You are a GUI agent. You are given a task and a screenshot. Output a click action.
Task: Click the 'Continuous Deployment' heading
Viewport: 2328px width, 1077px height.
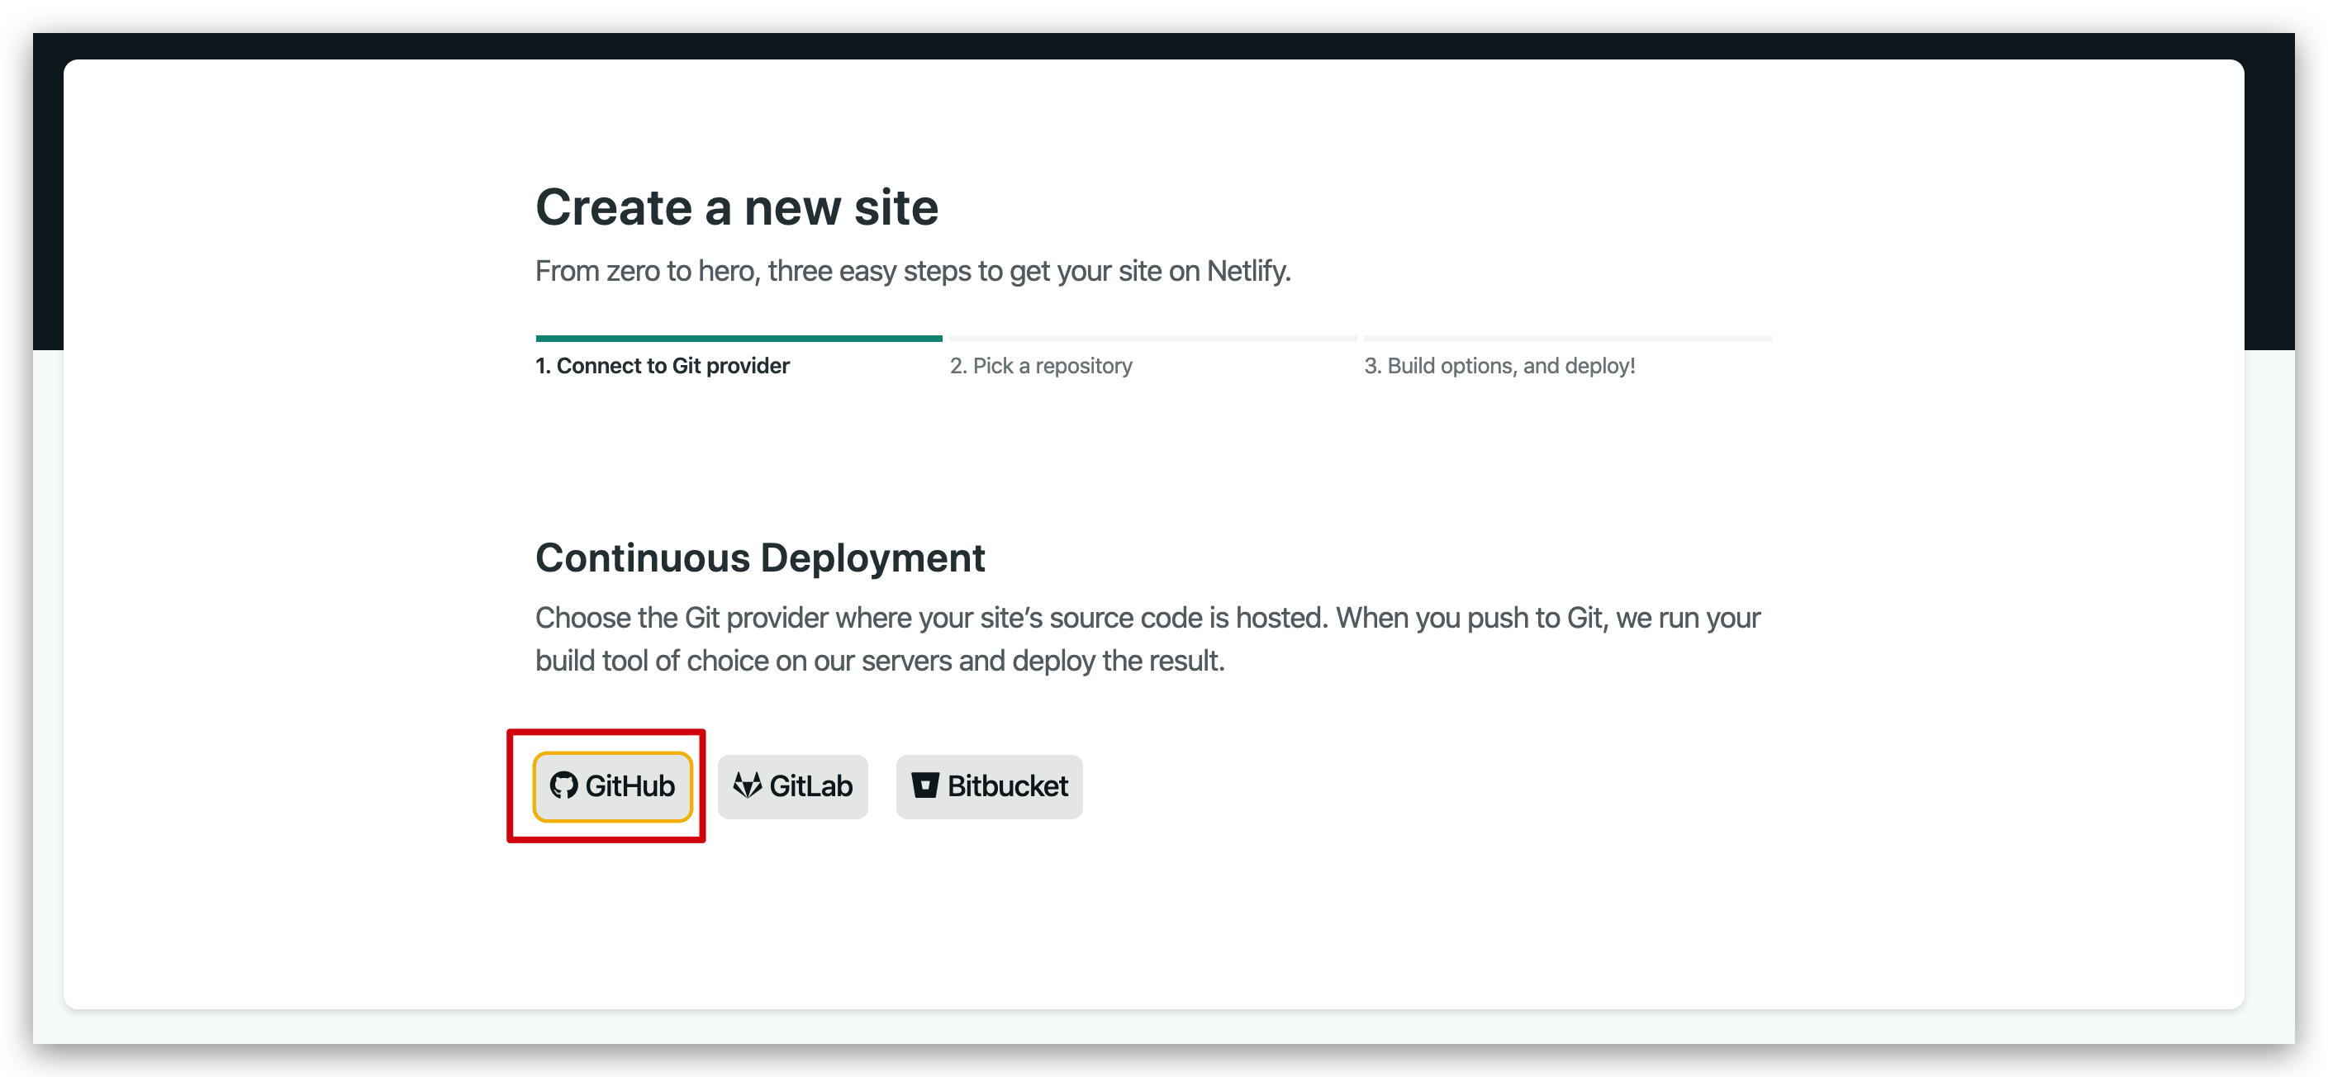pos(760,557)
